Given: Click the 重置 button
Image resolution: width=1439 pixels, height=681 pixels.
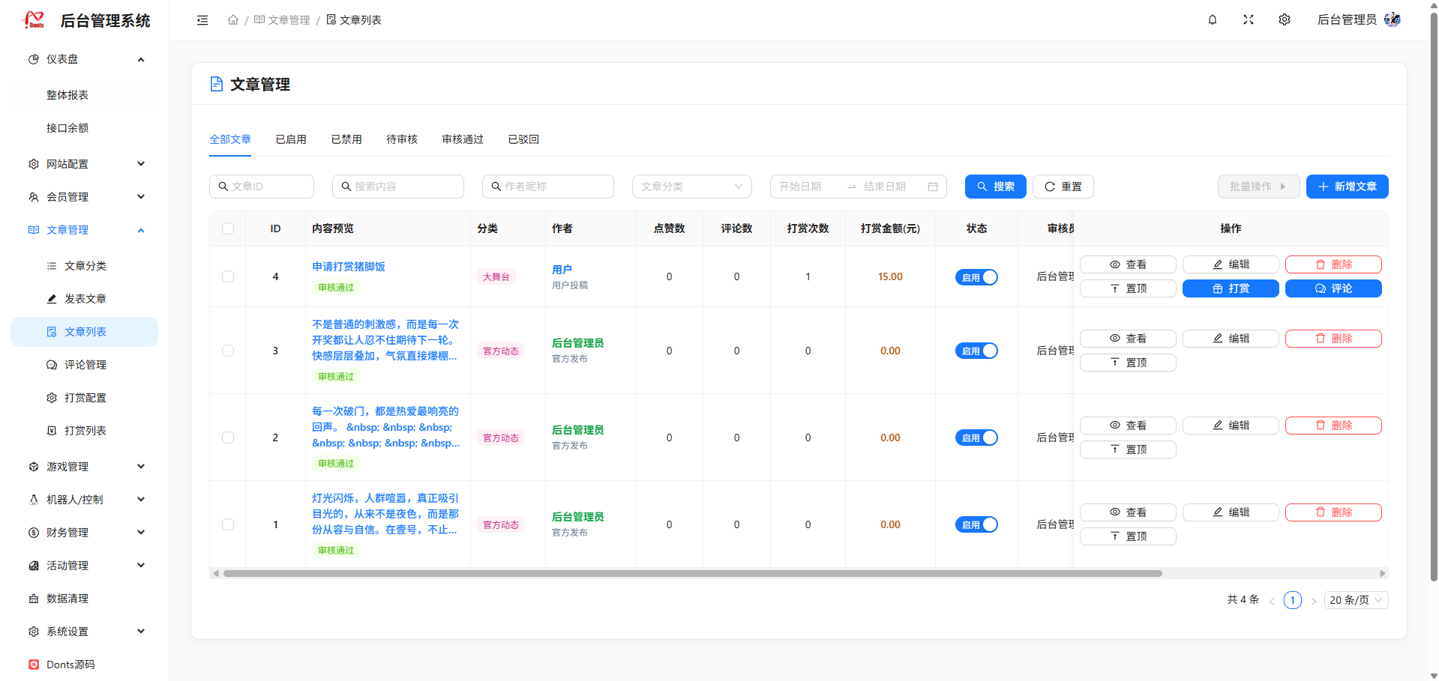Looking at the screenshot, I should click(x=1063, y=187).
